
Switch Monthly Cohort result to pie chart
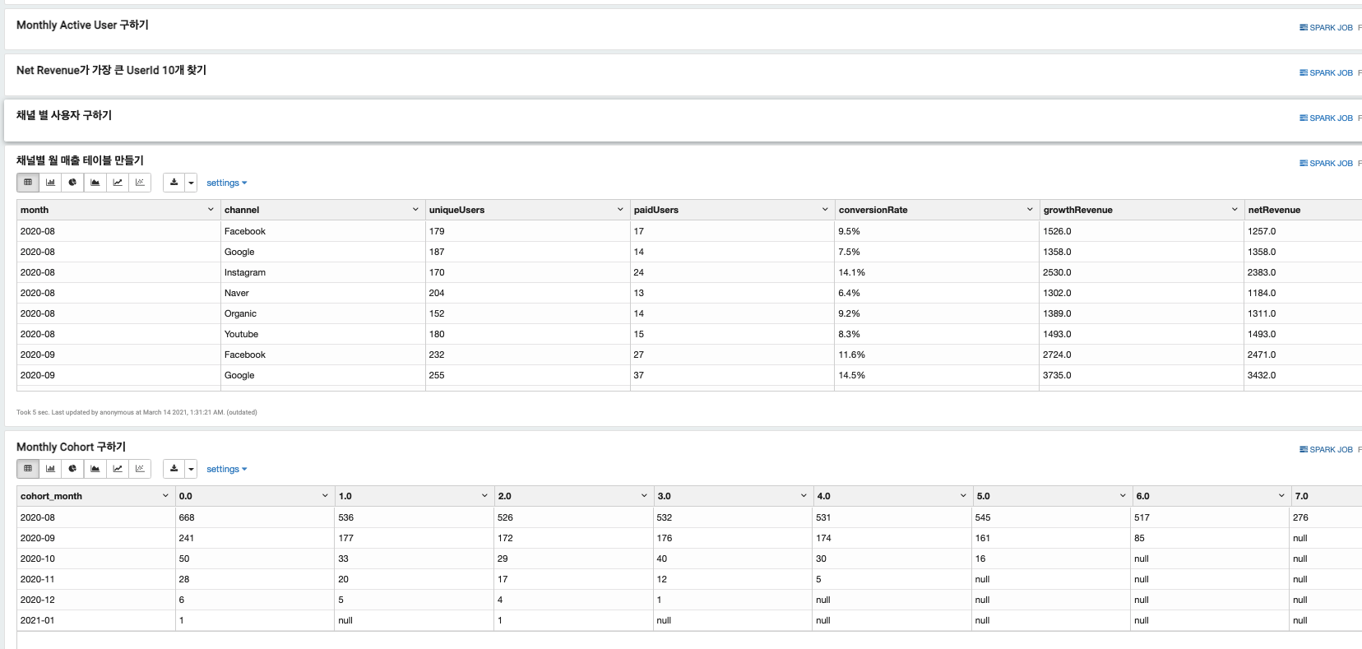click(x=72, y=469)
